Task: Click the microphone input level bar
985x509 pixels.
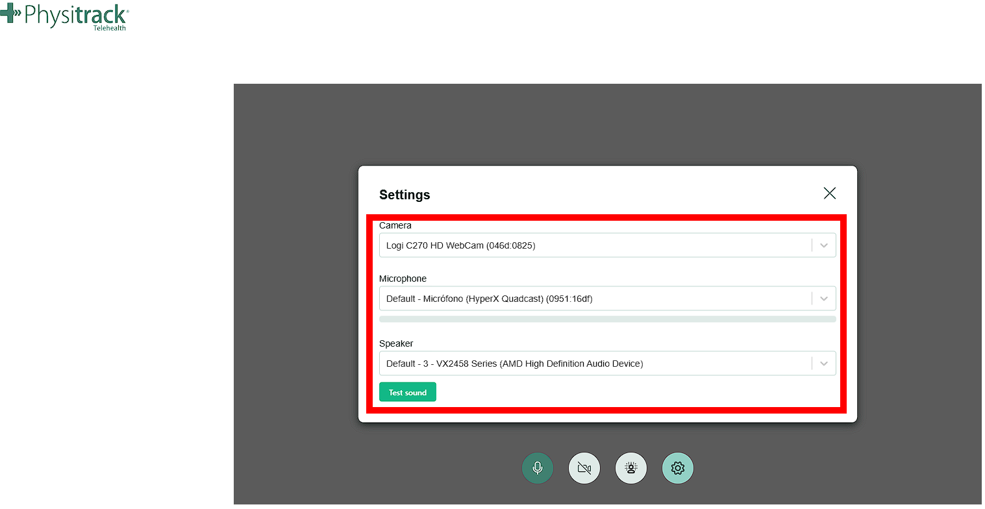Action: pyautogui.click(x=608, y=319)
